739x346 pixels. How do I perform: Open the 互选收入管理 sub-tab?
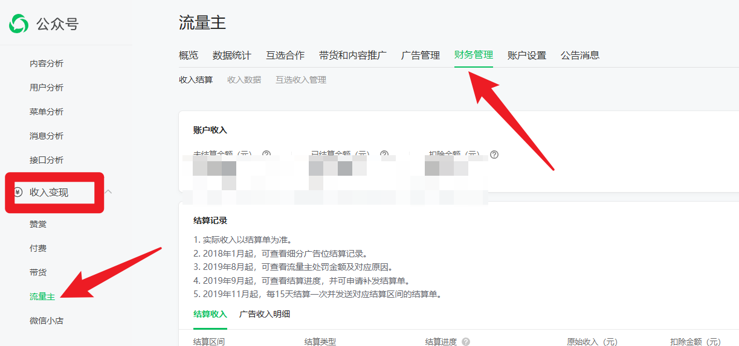(301, 80)
